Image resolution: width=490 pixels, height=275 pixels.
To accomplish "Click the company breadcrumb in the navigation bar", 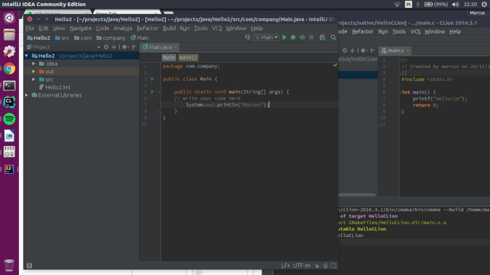I will tap(111, 38).
